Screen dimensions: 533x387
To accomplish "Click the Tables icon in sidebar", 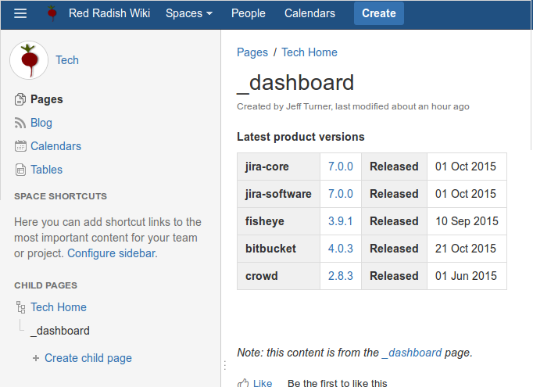I will 20,170.
